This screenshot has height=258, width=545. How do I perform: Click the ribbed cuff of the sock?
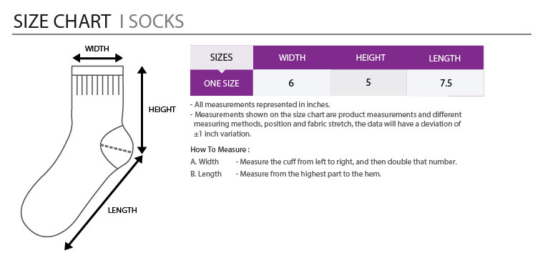click(98, 81)
